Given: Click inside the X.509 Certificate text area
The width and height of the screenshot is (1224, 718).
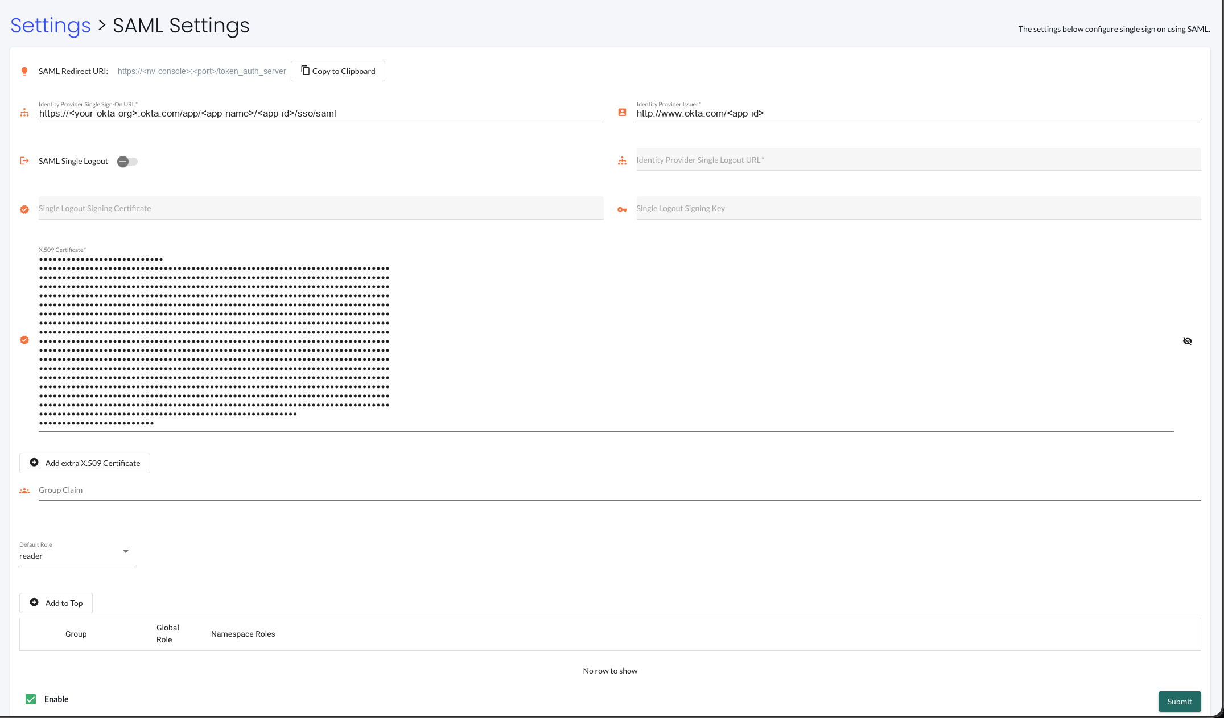Looking at the screenshot, I should tap(606, 341).
